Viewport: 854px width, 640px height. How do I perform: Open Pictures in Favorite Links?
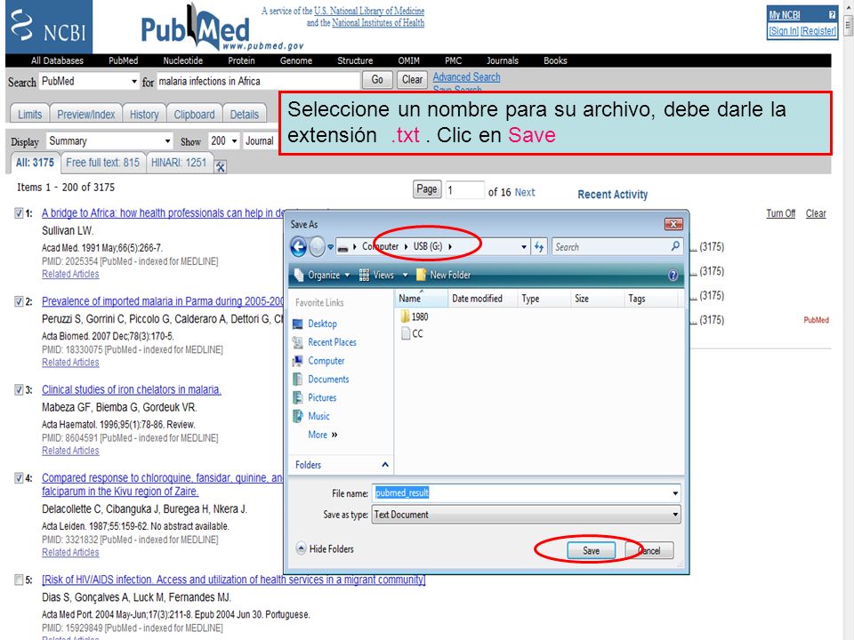(322, 398)
